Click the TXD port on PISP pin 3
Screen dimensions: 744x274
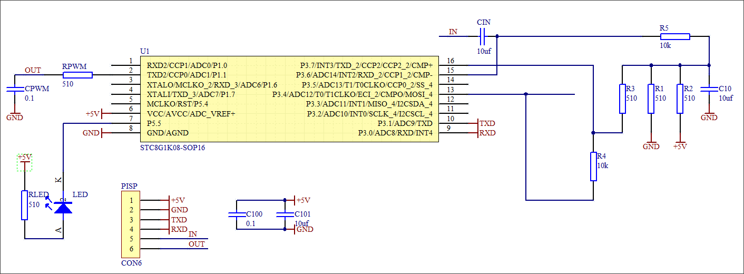pyautogui.click(x=178, y=219)
